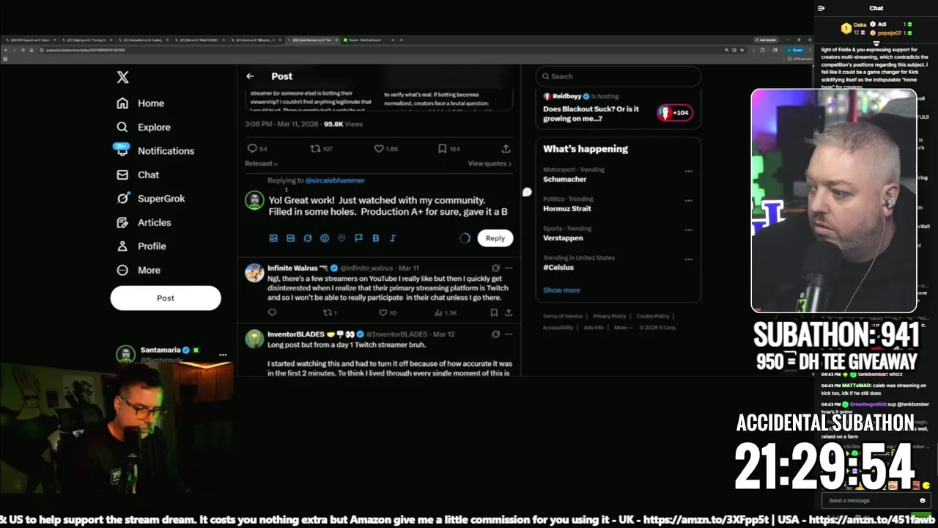938x528 pixels.
Task: Open more options for Verstappen trend
Action: tap(688, 230)
